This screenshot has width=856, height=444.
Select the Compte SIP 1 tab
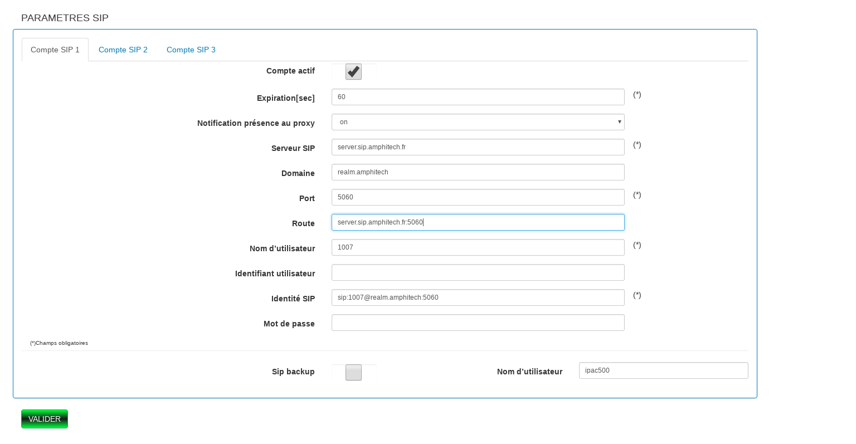55,50
